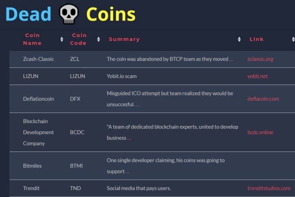Select the Bitmiles row name cell
This screenshot has height=197, width=295.
(x=33, y=166)
